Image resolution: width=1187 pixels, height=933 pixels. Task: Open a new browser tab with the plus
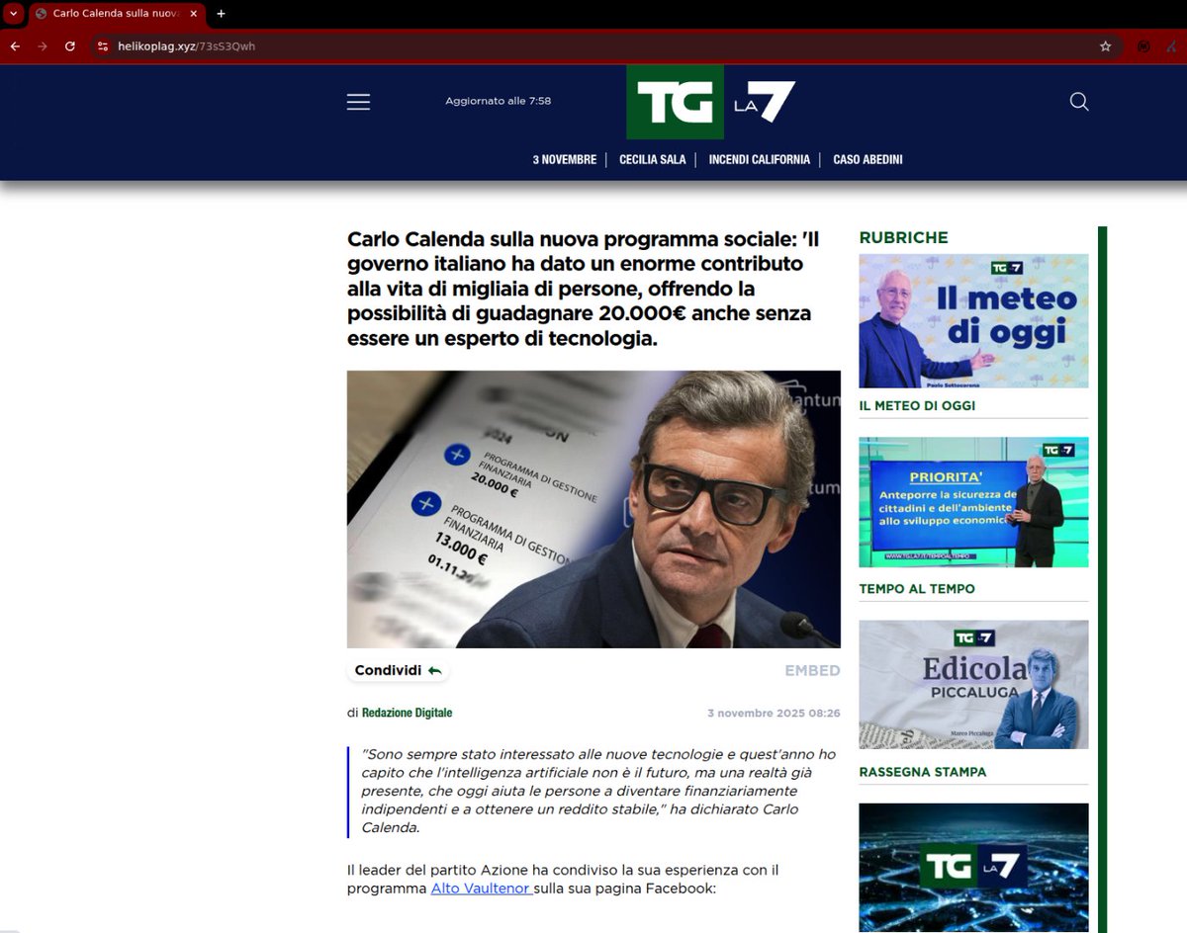(x=220, y=14)
